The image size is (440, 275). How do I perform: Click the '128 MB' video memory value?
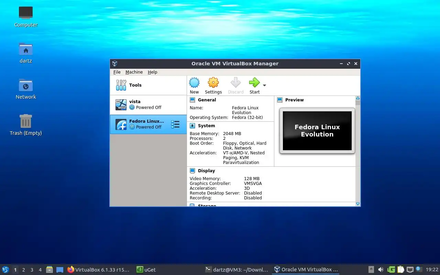(x=252, y=178)
